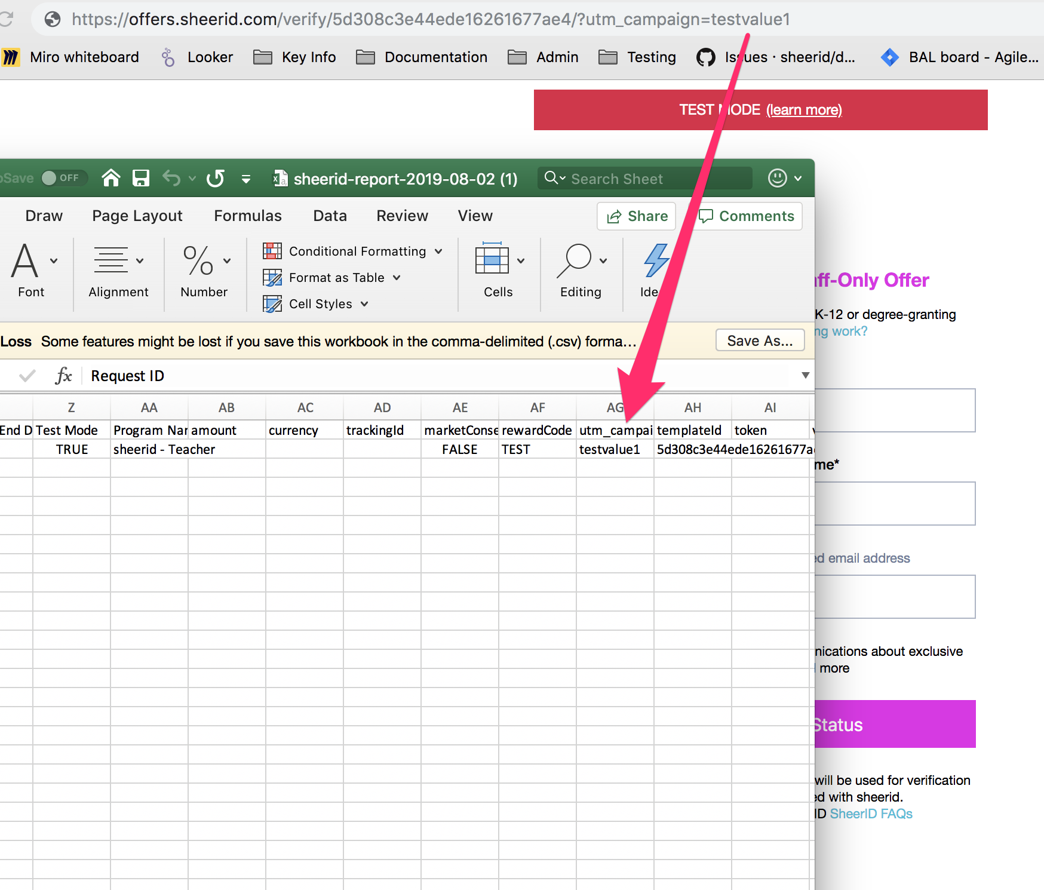Click the 'templateId' header cell
This screenshot has height=890, width=1044.
pos(693,430)
